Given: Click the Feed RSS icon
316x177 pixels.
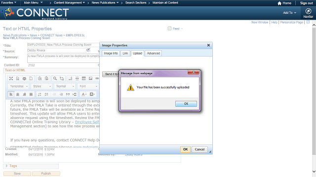Looking at the screenshot, I should coord(169,29).
